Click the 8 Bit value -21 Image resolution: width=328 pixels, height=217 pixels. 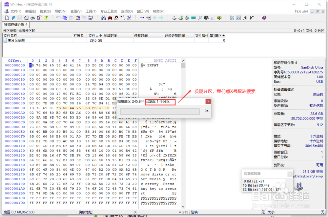pyautogui.click(x=261, y=181)
